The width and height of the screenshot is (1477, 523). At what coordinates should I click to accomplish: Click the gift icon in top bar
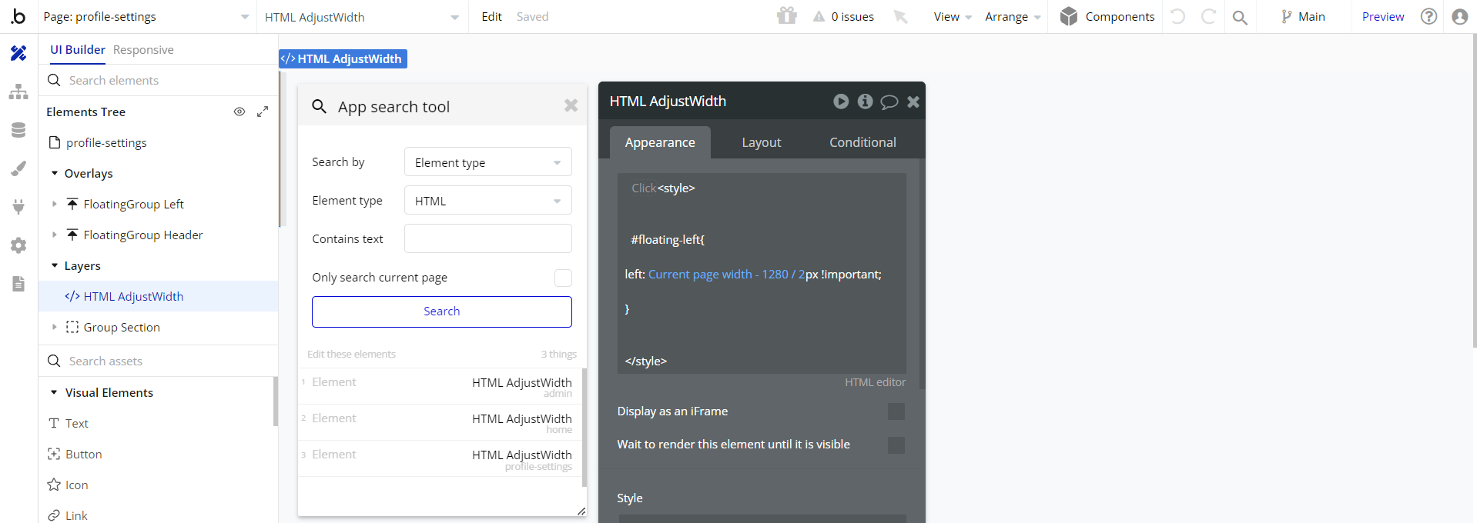click(x=786, y=16)
